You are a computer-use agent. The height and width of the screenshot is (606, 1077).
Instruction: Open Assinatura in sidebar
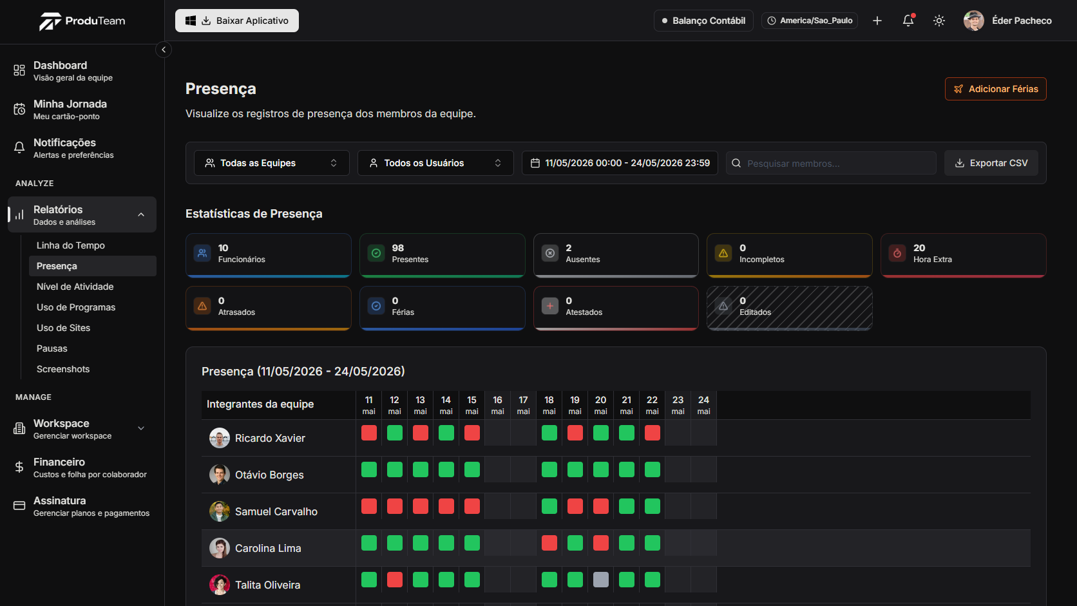[82, 506]
